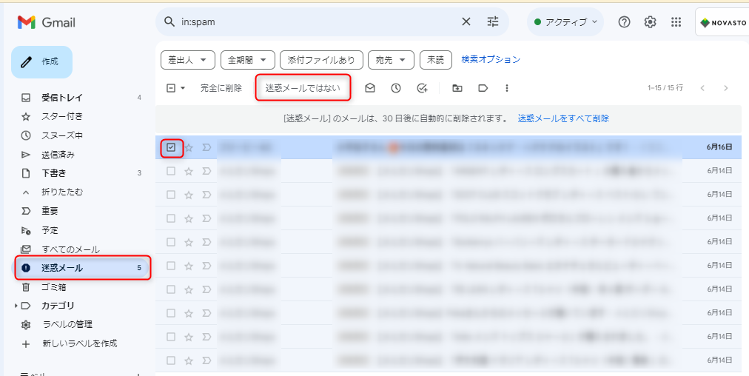This screenshot has width=749, height=376.
Task: Go to older messages right arrow
Action: pyautogui.click(x=726, y=88)
